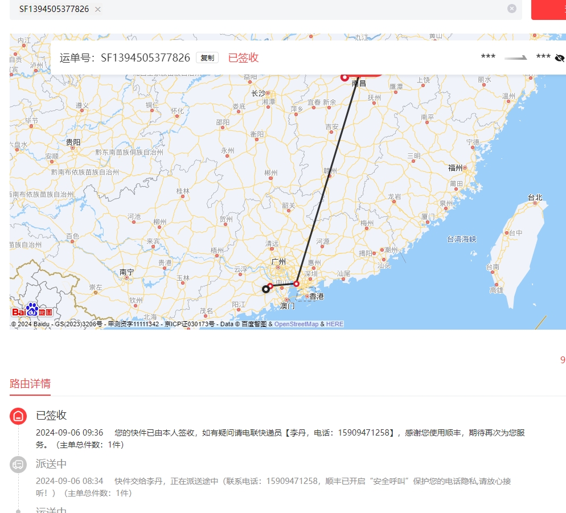Click the 柳州 label on the map

pyautogui.click(x=160, y=221)
